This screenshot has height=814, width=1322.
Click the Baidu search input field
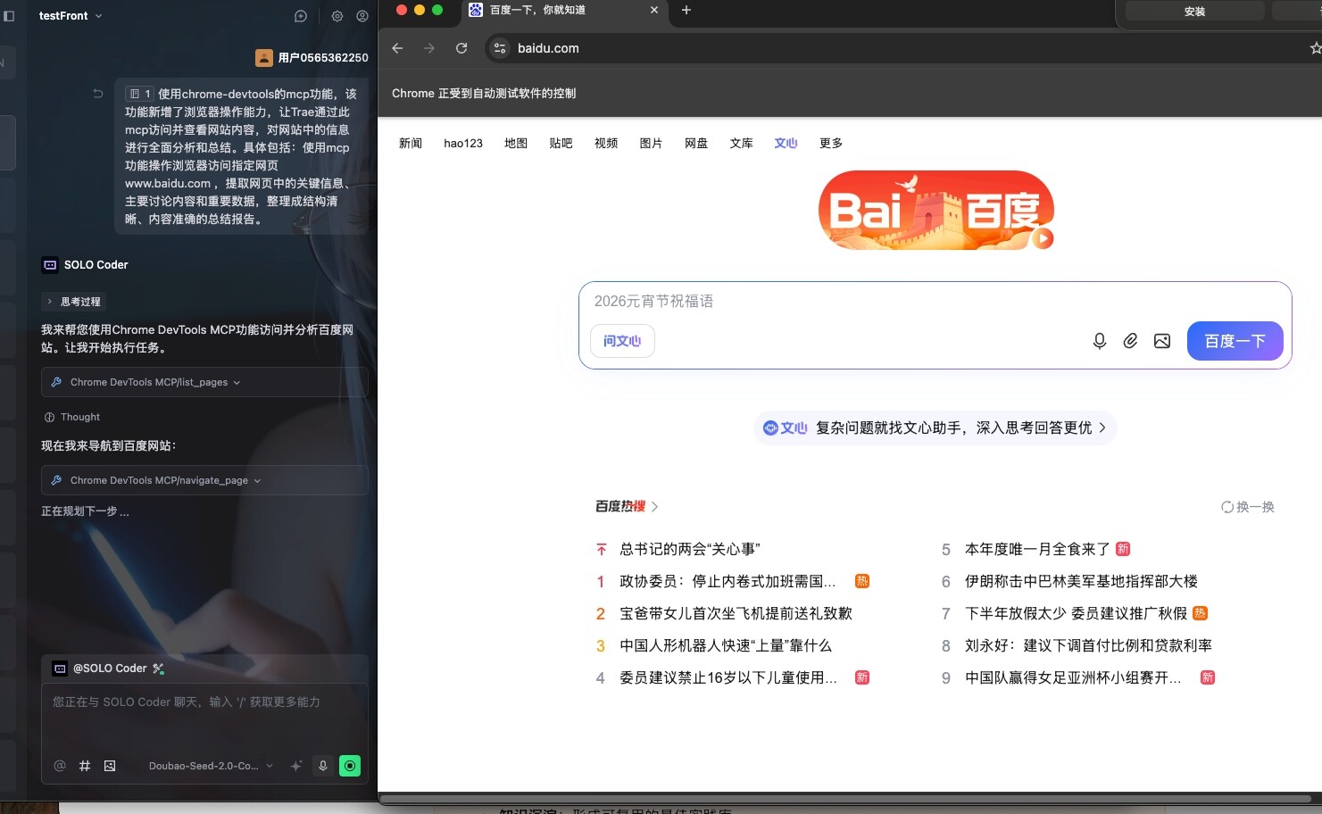pos(830,302)
